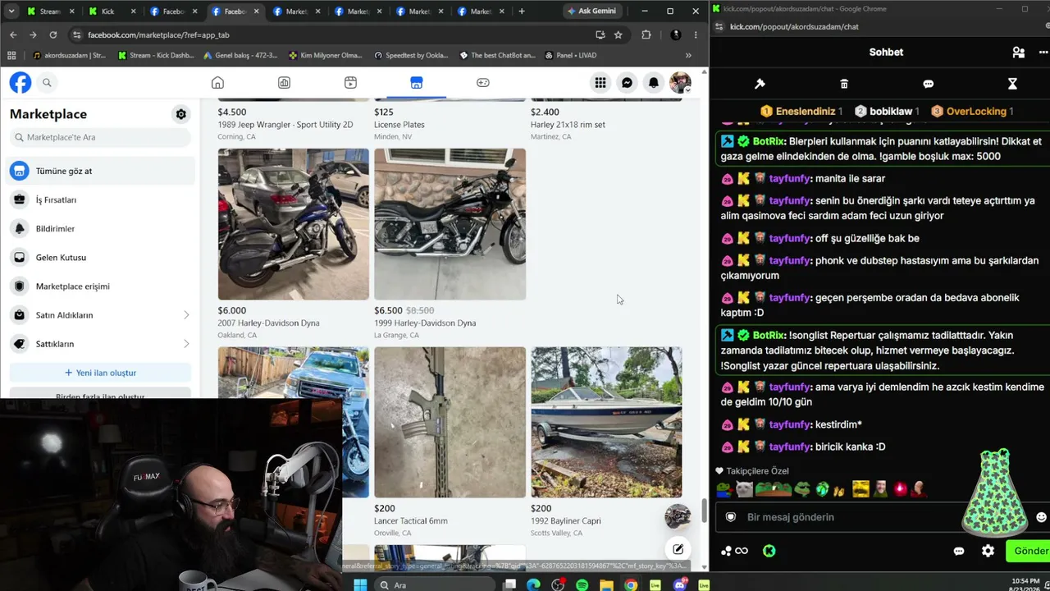Viewport: 1050px width, 591px height.
Task: Open the Facebook Gaming controller icon
Action: click(x=483, y=83)
